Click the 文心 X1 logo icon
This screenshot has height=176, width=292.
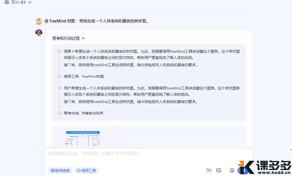point(7,2)
